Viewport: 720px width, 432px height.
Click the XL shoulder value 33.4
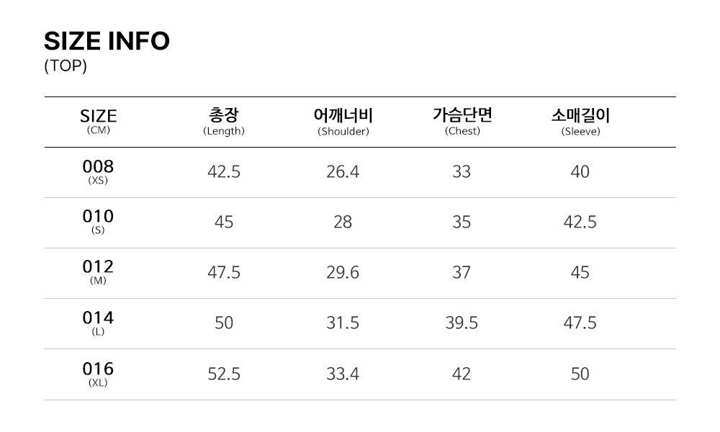[343, 374]
